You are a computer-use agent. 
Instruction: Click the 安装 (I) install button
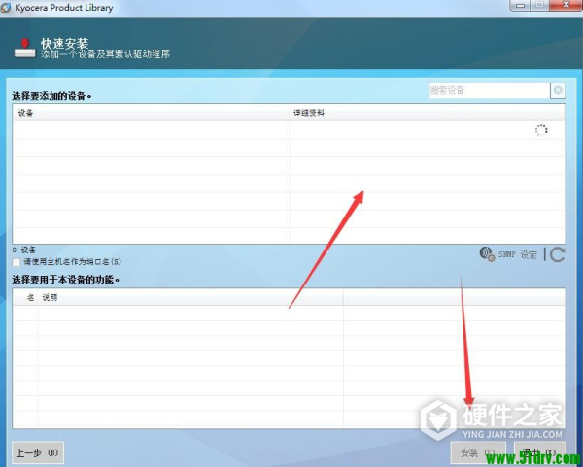[478, 452]
